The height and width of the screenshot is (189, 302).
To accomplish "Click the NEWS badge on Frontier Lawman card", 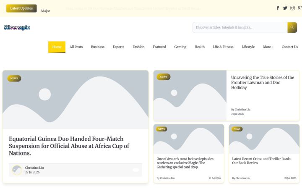I will click(x=164, y=77).
